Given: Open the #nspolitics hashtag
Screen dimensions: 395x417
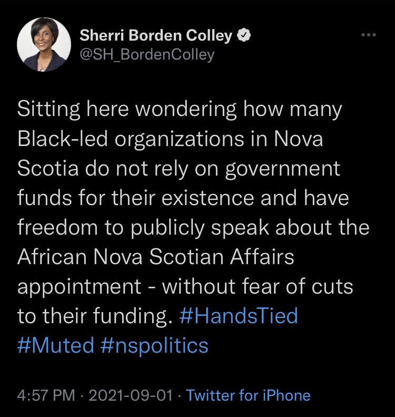Looking at the screenshot, I should click(153, 345).
